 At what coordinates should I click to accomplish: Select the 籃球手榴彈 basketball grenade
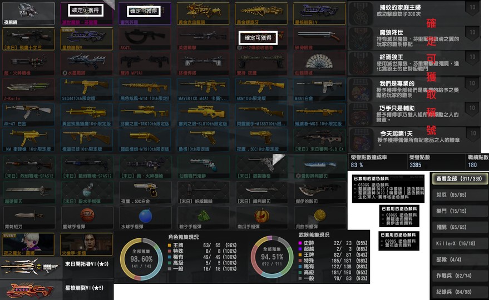[x=86, y=218]
